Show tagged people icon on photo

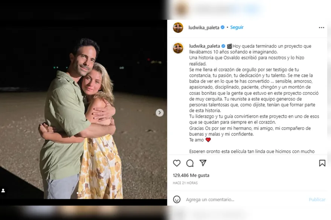[x=3, y=190]
